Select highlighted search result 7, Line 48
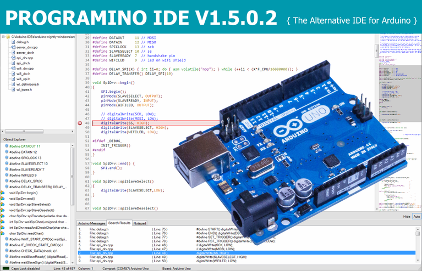Image resolution: width=422 pixels, height=271 pixels. pos(246,253)
